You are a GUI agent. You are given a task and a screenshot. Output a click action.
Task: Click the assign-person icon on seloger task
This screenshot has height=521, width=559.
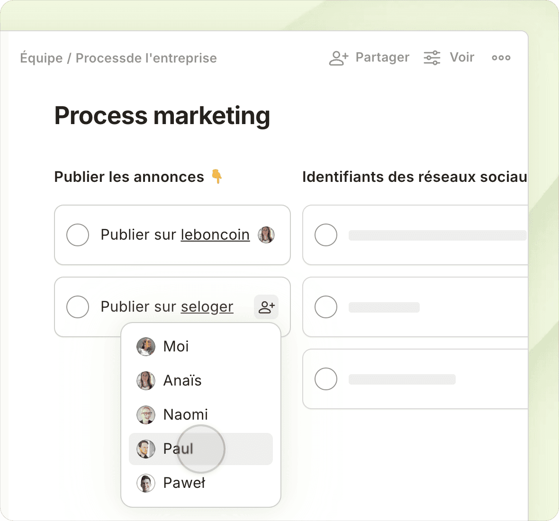click(266, 307)
